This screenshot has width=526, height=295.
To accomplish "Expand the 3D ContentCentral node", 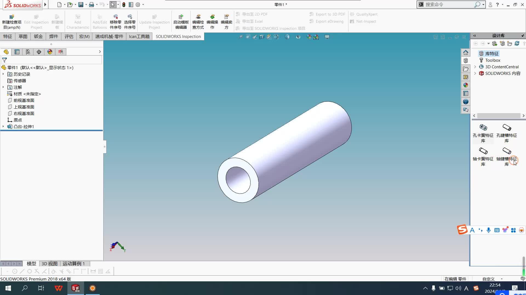I will 475,67.
